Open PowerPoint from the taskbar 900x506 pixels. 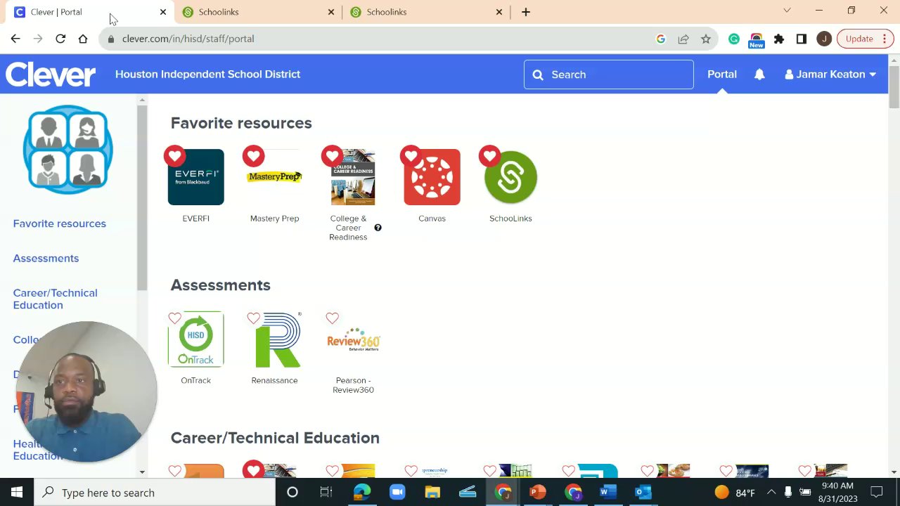[538, 492]
